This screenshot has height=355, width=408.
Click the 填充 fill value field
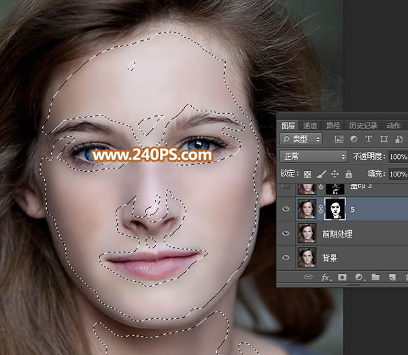pyautogui.click(x=398, y=174)
